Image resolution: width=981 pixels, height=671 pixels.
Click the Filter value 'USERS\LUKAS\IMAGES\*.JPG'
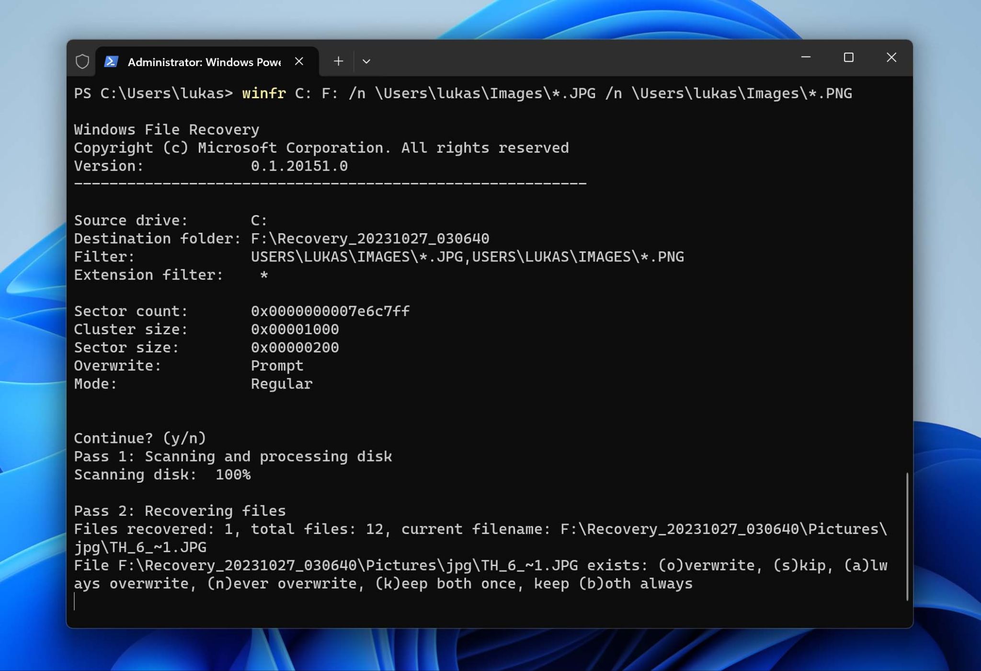tap(357, 257)
